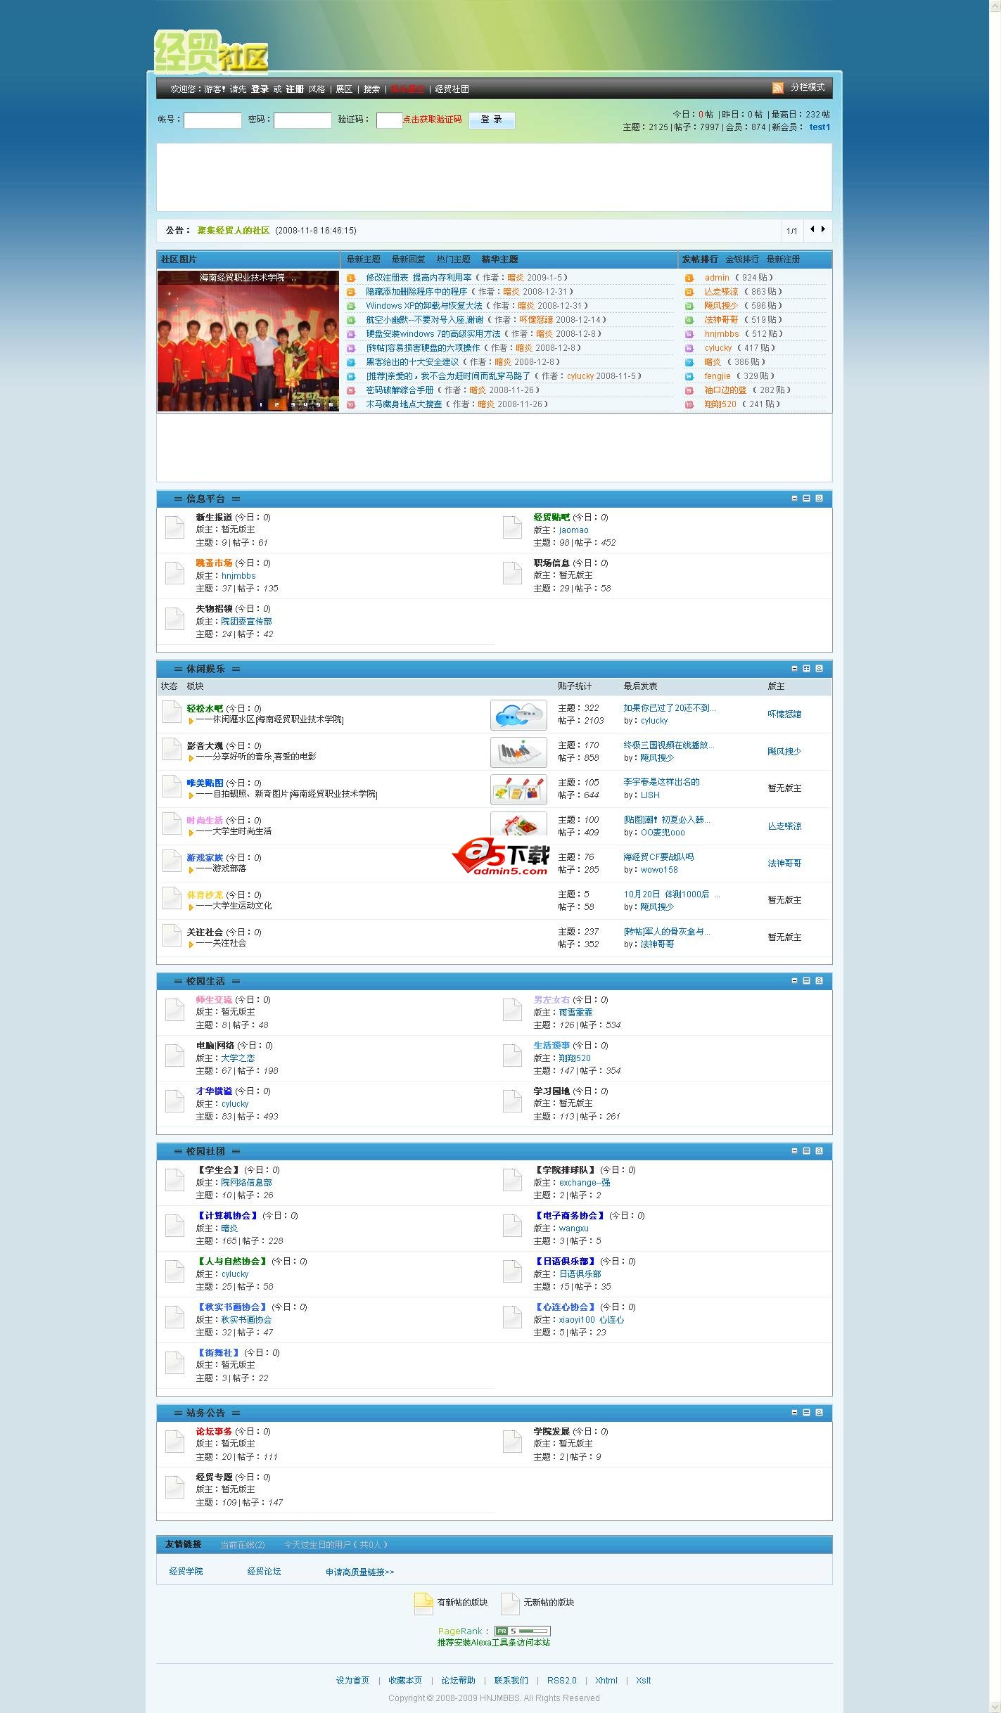The image size is (1001, 1713).
Task: Click the moderator icon in 信息平台 header
Action: [x=819, y=499]
